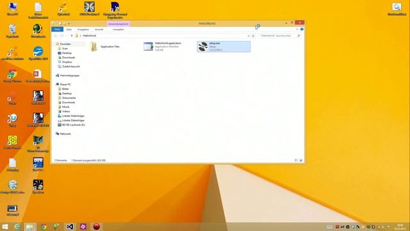Select Heimnetzgruppe in the navigation pane
The width and height of the screenshot is (410, 231).
(70, 76)
